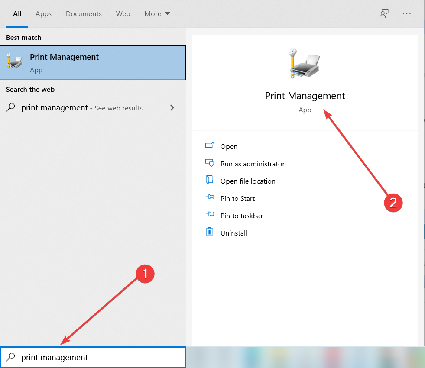Image resolution: width=425 pixels, height=368 pixels.
Task: Click the printer icon in best match
Action: [x=14, y=61]
